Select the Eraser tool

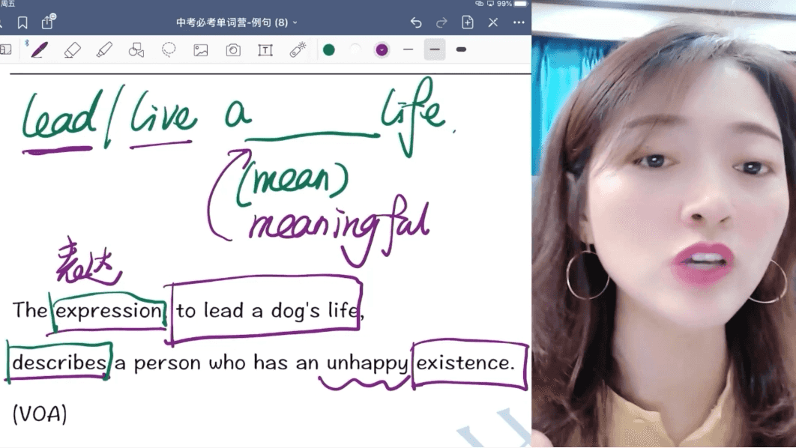(72, 50)
